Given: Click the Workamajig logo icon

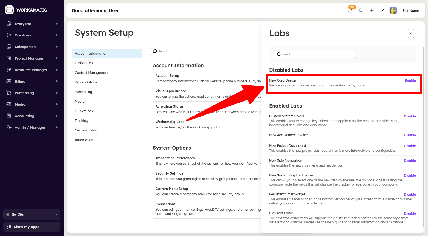Looking at the screenshot, I should (x=9, y=10).
